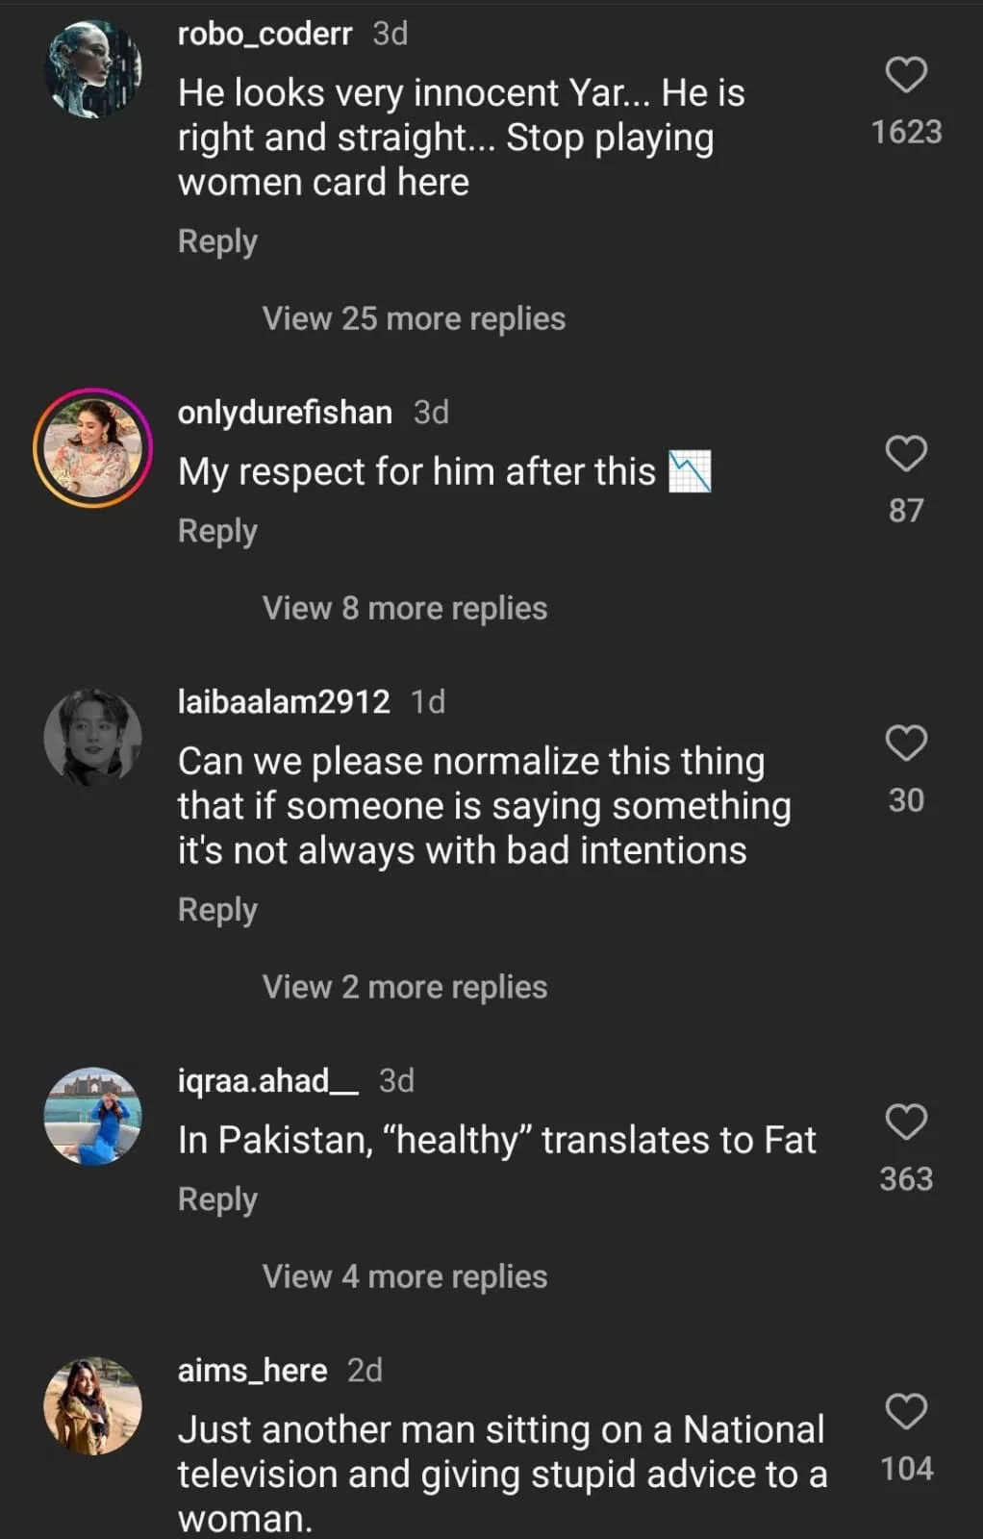Expand View 4 more replies
This screenshot has width=983, height=1539.
click(x=405, y=1276)
